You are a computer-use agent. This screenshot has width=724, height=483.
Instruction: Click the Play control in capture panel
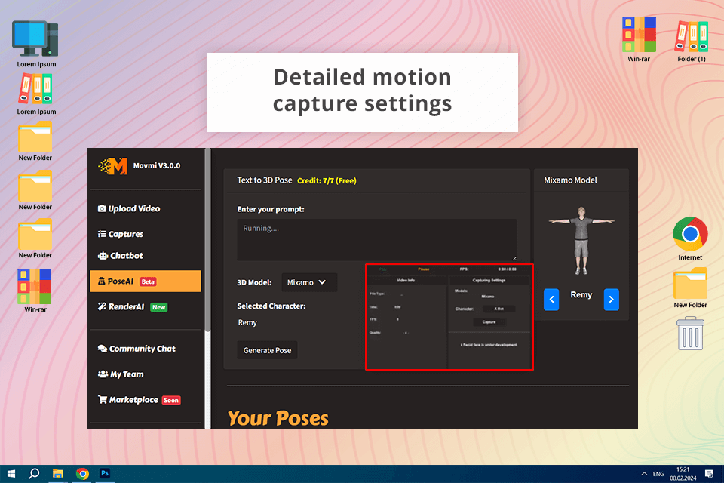(383, 269)
